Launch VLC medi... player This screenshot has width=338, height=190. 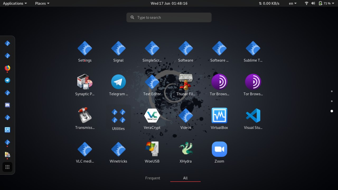point(84,152)
